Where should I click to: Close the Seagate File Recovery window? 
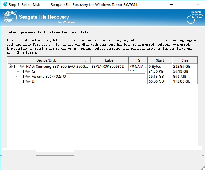(x=198, y=4)
